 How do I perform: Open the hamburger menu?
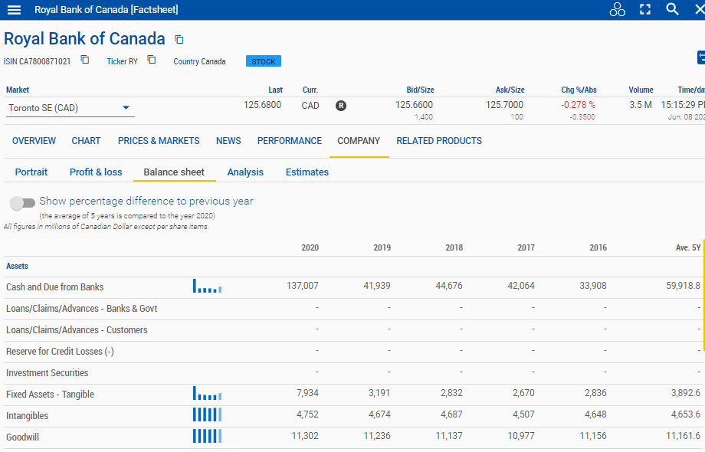click(14, 9)
